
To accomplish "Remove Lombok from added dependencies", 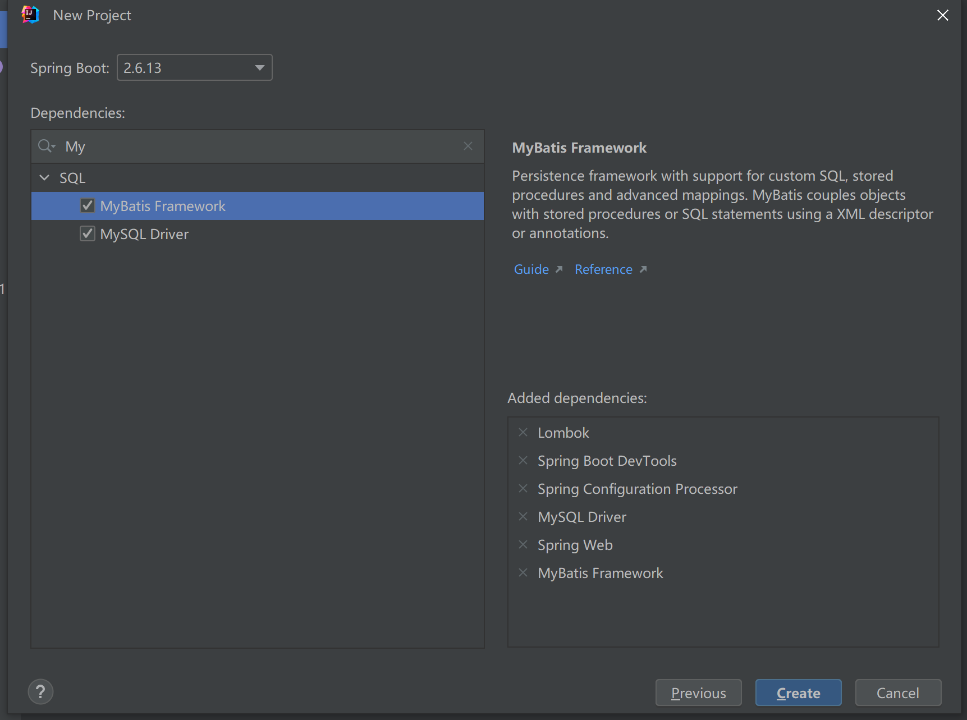I will (523, 432).
